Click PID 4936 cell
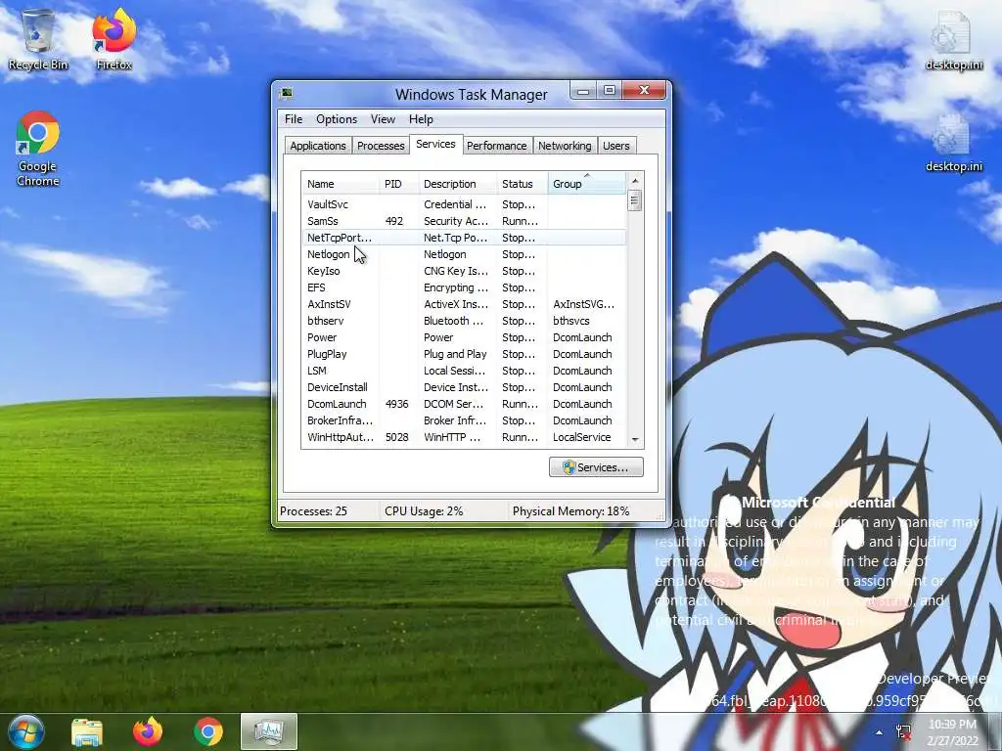Viewport: 1002px width, 751px height. (x=397, y=404)
